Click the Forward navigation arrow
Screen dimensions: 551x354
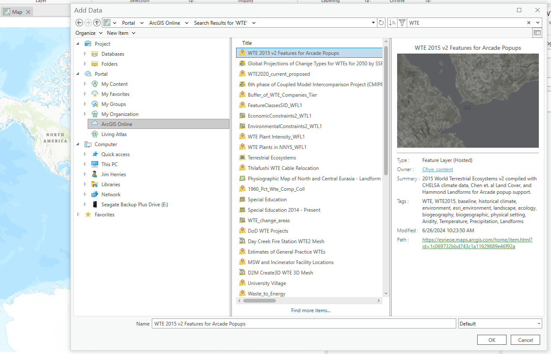click(88, 23)
